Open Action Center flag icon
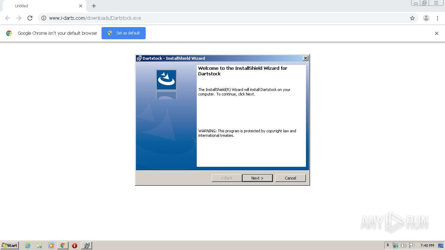The image size is (445, 250). 412,245
